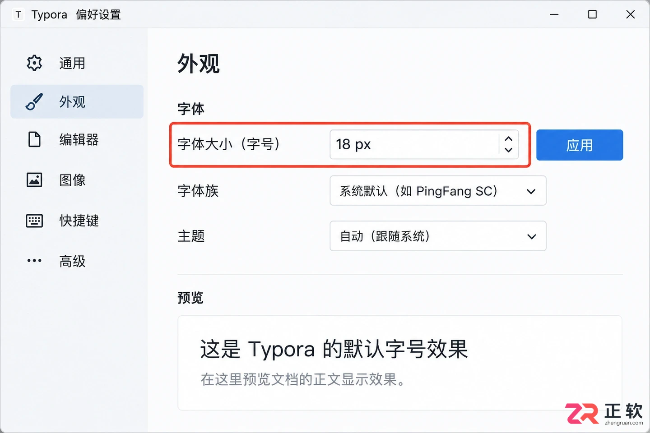Click the paintbrush icon beside 外观

coord(34,102)
